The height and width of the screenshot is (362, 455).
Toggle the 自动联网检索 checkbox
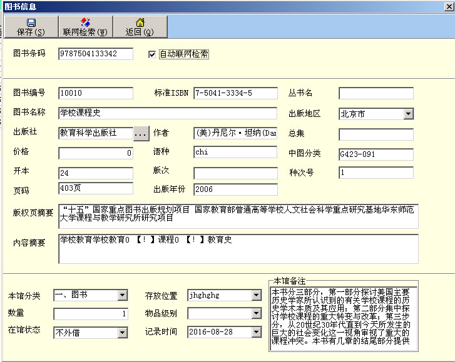(151, 54)
